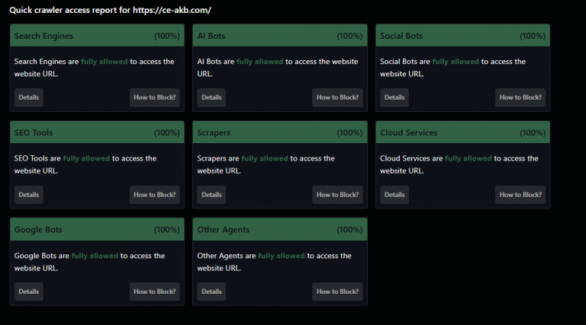Screen dimensions: 586x325
Task: Click How to Block? for Cloud Services
Action: (520, 195)
